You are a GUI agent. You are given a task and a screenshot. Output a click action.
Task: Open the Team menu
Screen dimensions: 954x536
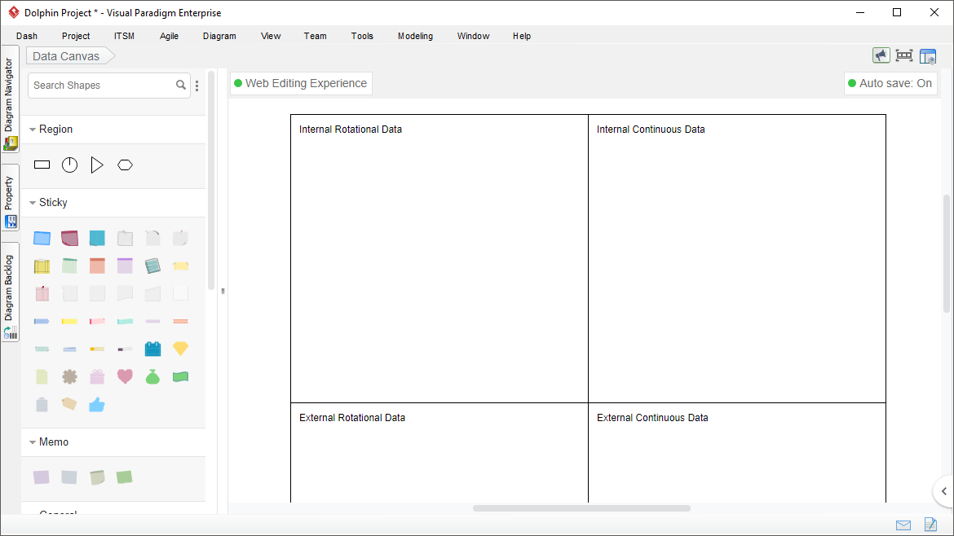316,36
